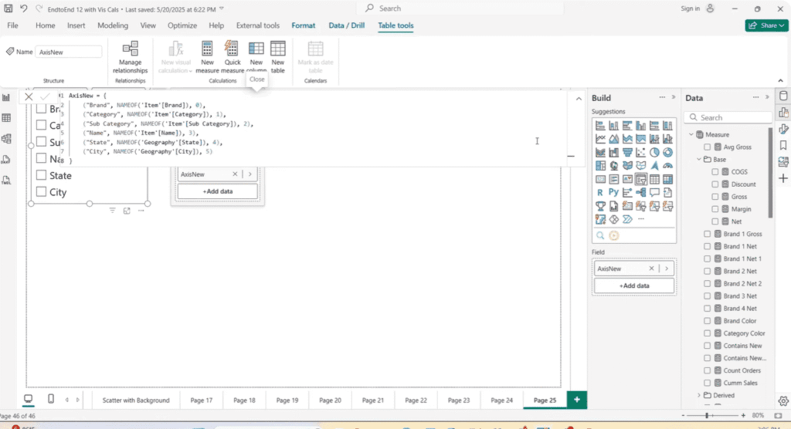The height and width of the screenshot is (429, 791).
Task: Tick the Avg Gross measure checkbox
Action: 708,147
